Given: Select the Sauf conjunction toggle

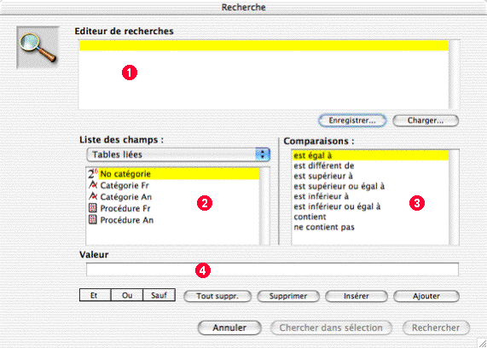Looking at the screenshot, I should 159,295.
